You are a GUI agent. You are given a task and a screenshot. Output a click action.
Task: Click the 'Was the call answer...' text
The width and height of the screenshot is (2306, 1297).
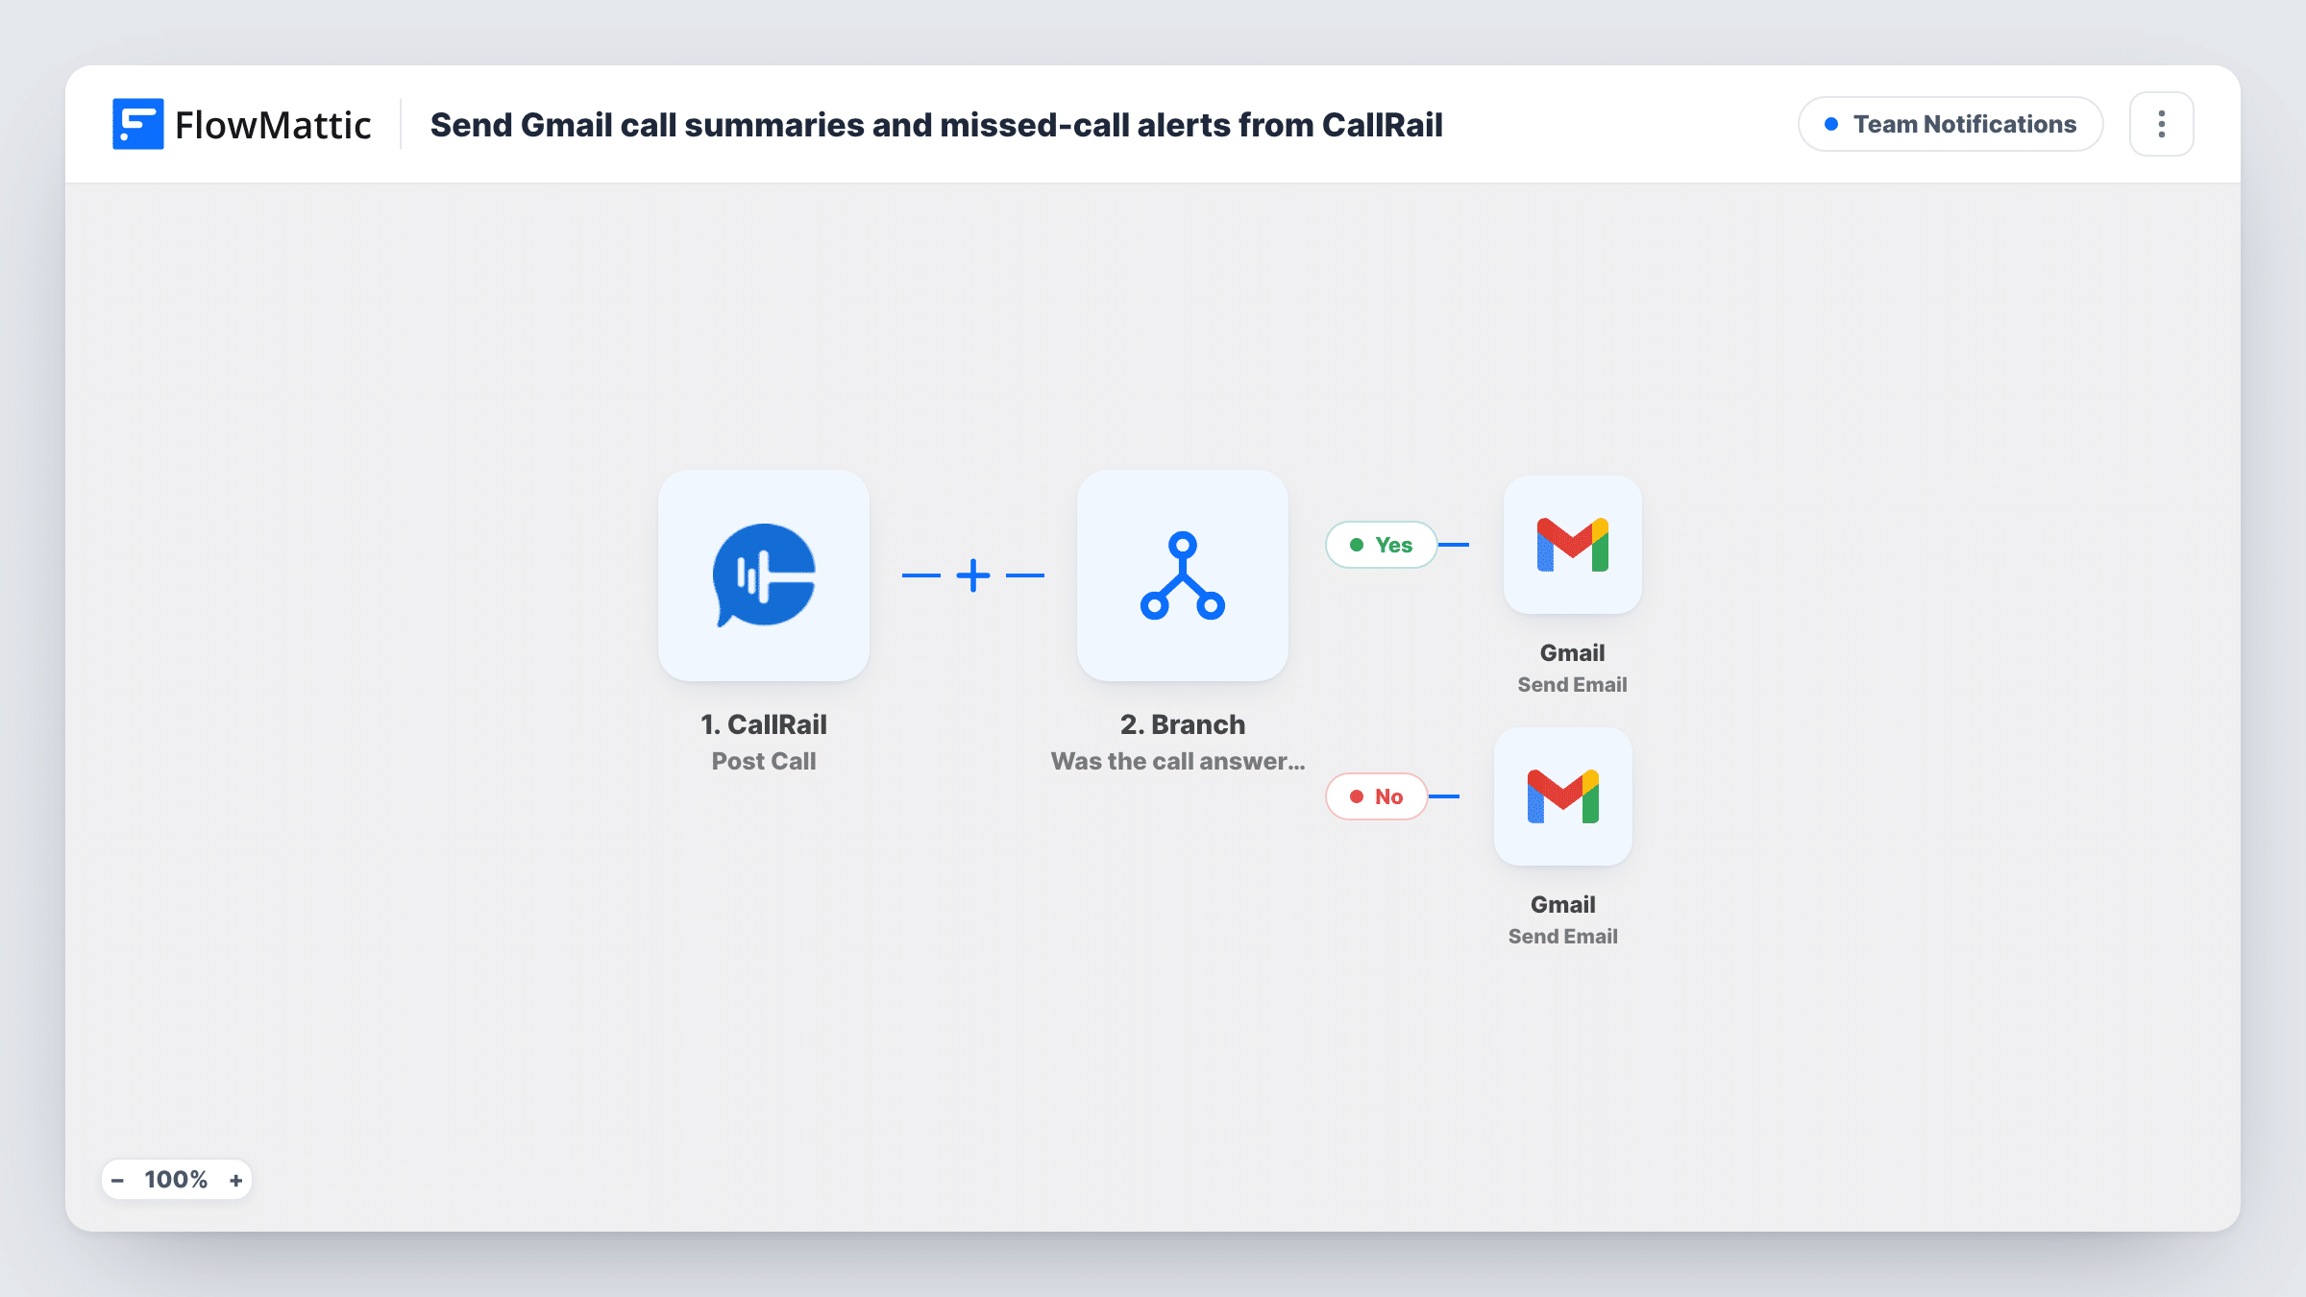1178,761
